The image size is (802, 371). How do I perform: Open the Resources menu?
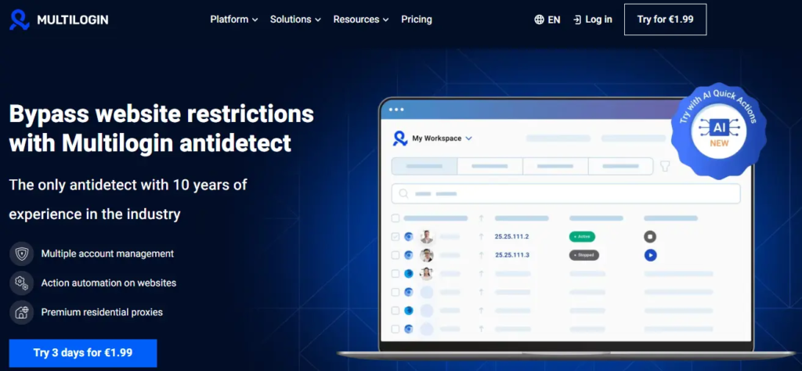point(361,20)
